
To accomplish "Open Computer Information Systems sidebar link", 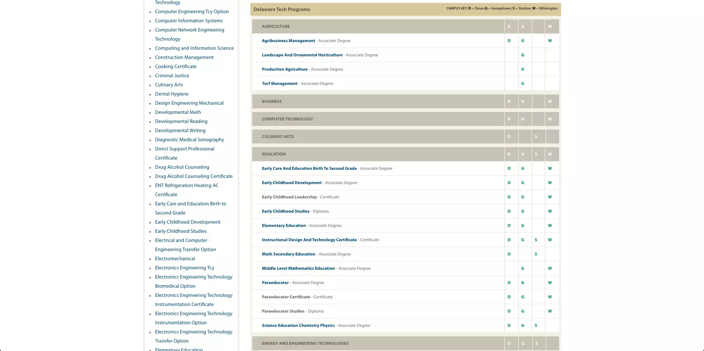I will (x=189, y=21).
